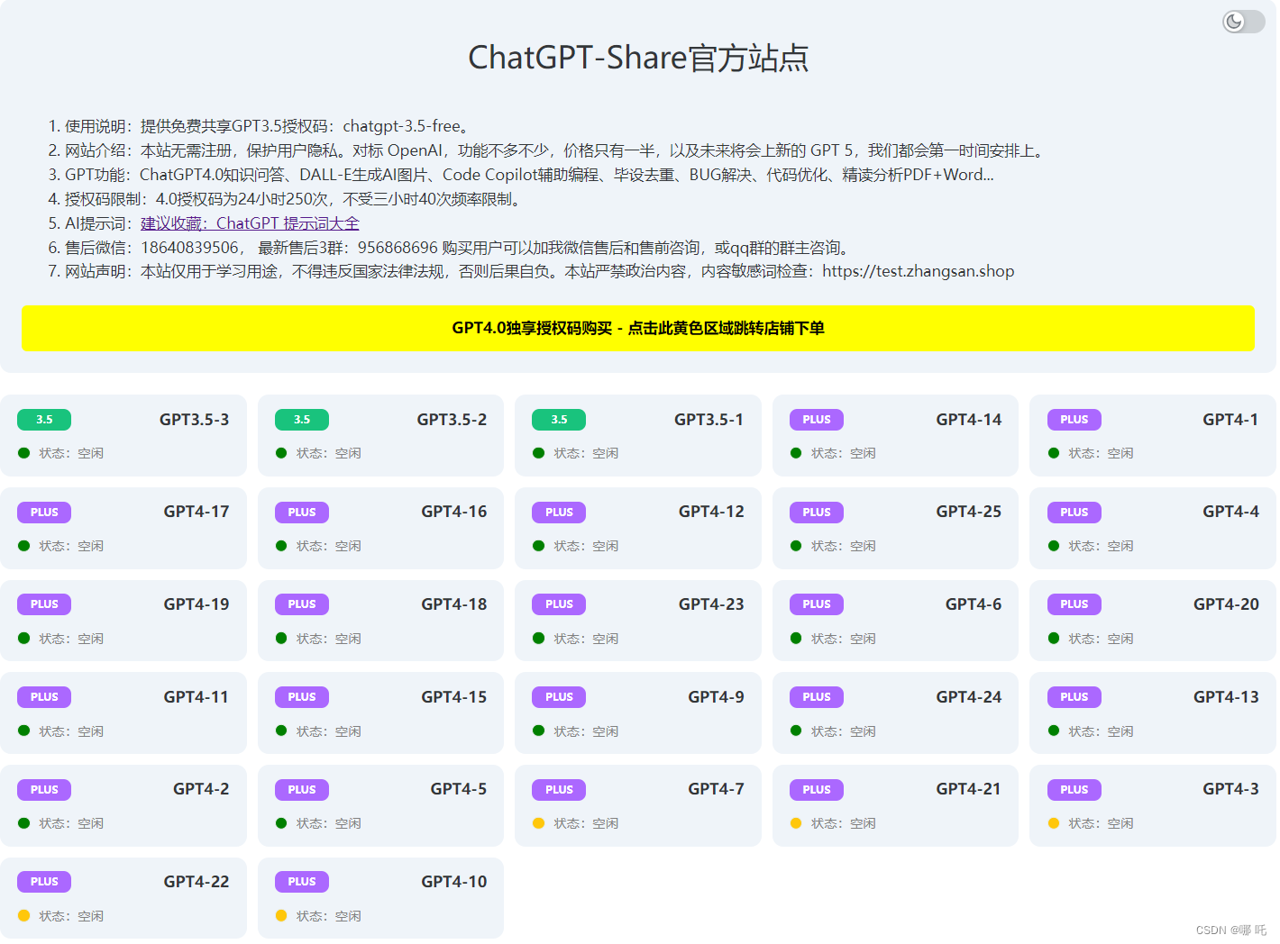
Task: Click the PLUS badge on the GPT4-20 card
Action: pyautogui.click(x=1074, y=604)
